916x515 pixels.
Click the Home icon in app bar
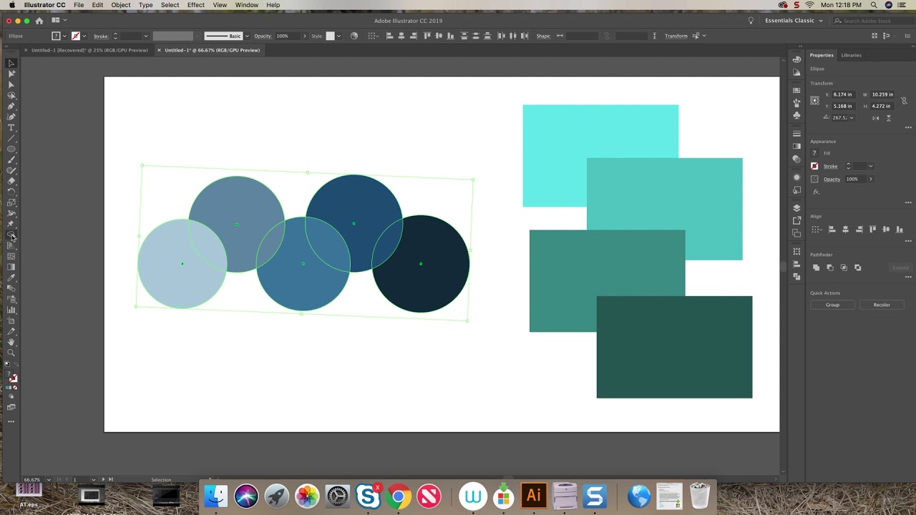(x=39, y=21)
